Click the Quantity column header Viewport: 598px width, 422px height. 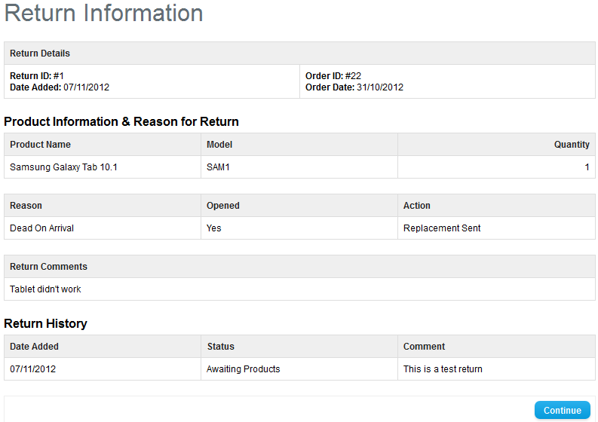(x=572, y=145)
